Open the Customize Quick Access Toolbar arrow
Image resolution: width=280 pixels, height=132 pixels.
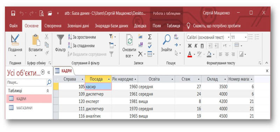(58, 13)
